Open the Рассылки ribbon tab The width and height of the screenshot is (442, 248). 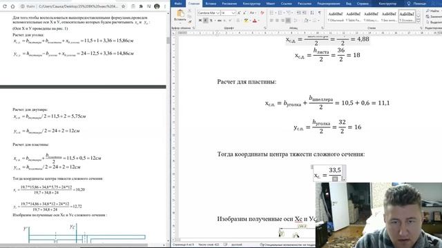(305, 3)
